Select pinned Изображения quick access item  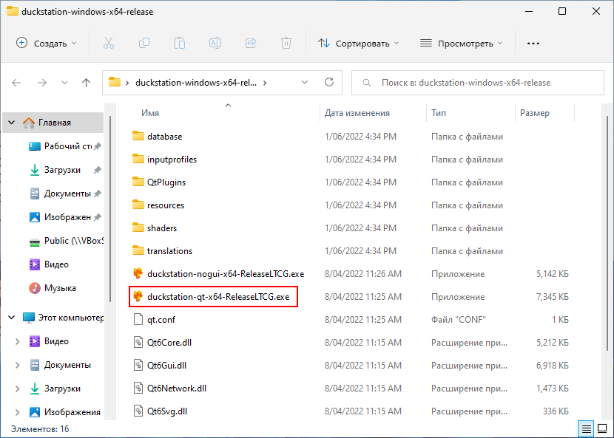coord(64,216)
